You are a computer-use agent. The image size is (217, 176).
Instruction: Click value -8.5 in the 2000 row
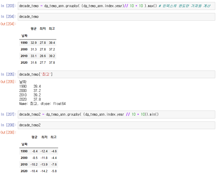point(35,158)
